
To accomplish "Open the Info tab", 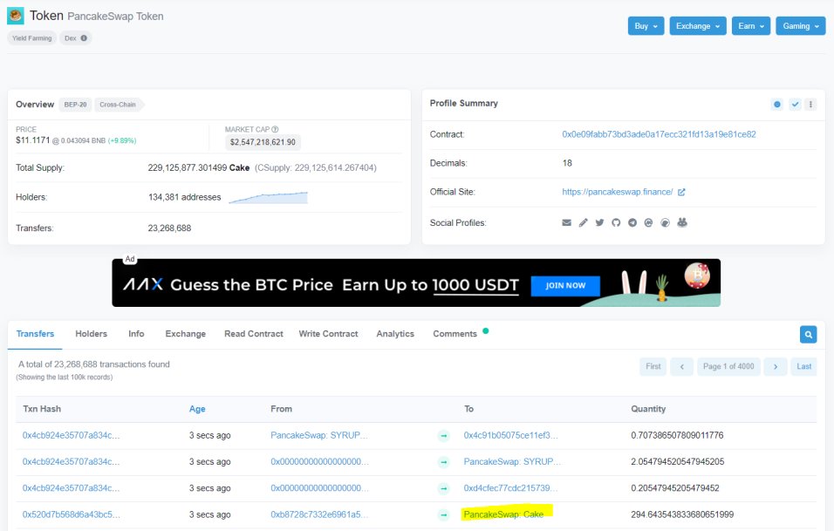I will (136, 334).
